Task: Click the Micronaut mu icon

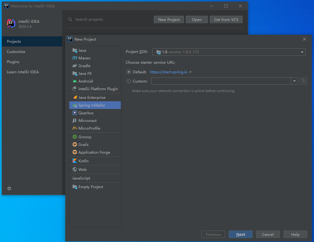Action: pos(75,120)
